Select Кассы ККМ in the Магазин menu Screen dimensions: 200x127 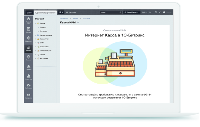tap(44, 39)
